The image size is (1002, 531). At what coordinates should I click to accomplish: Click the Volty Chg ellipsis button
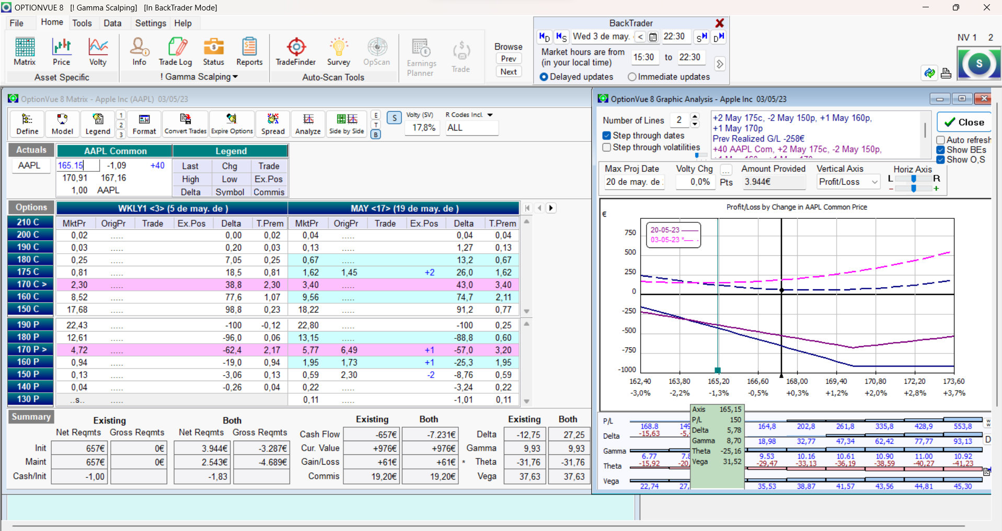click(x=726, y=170)
